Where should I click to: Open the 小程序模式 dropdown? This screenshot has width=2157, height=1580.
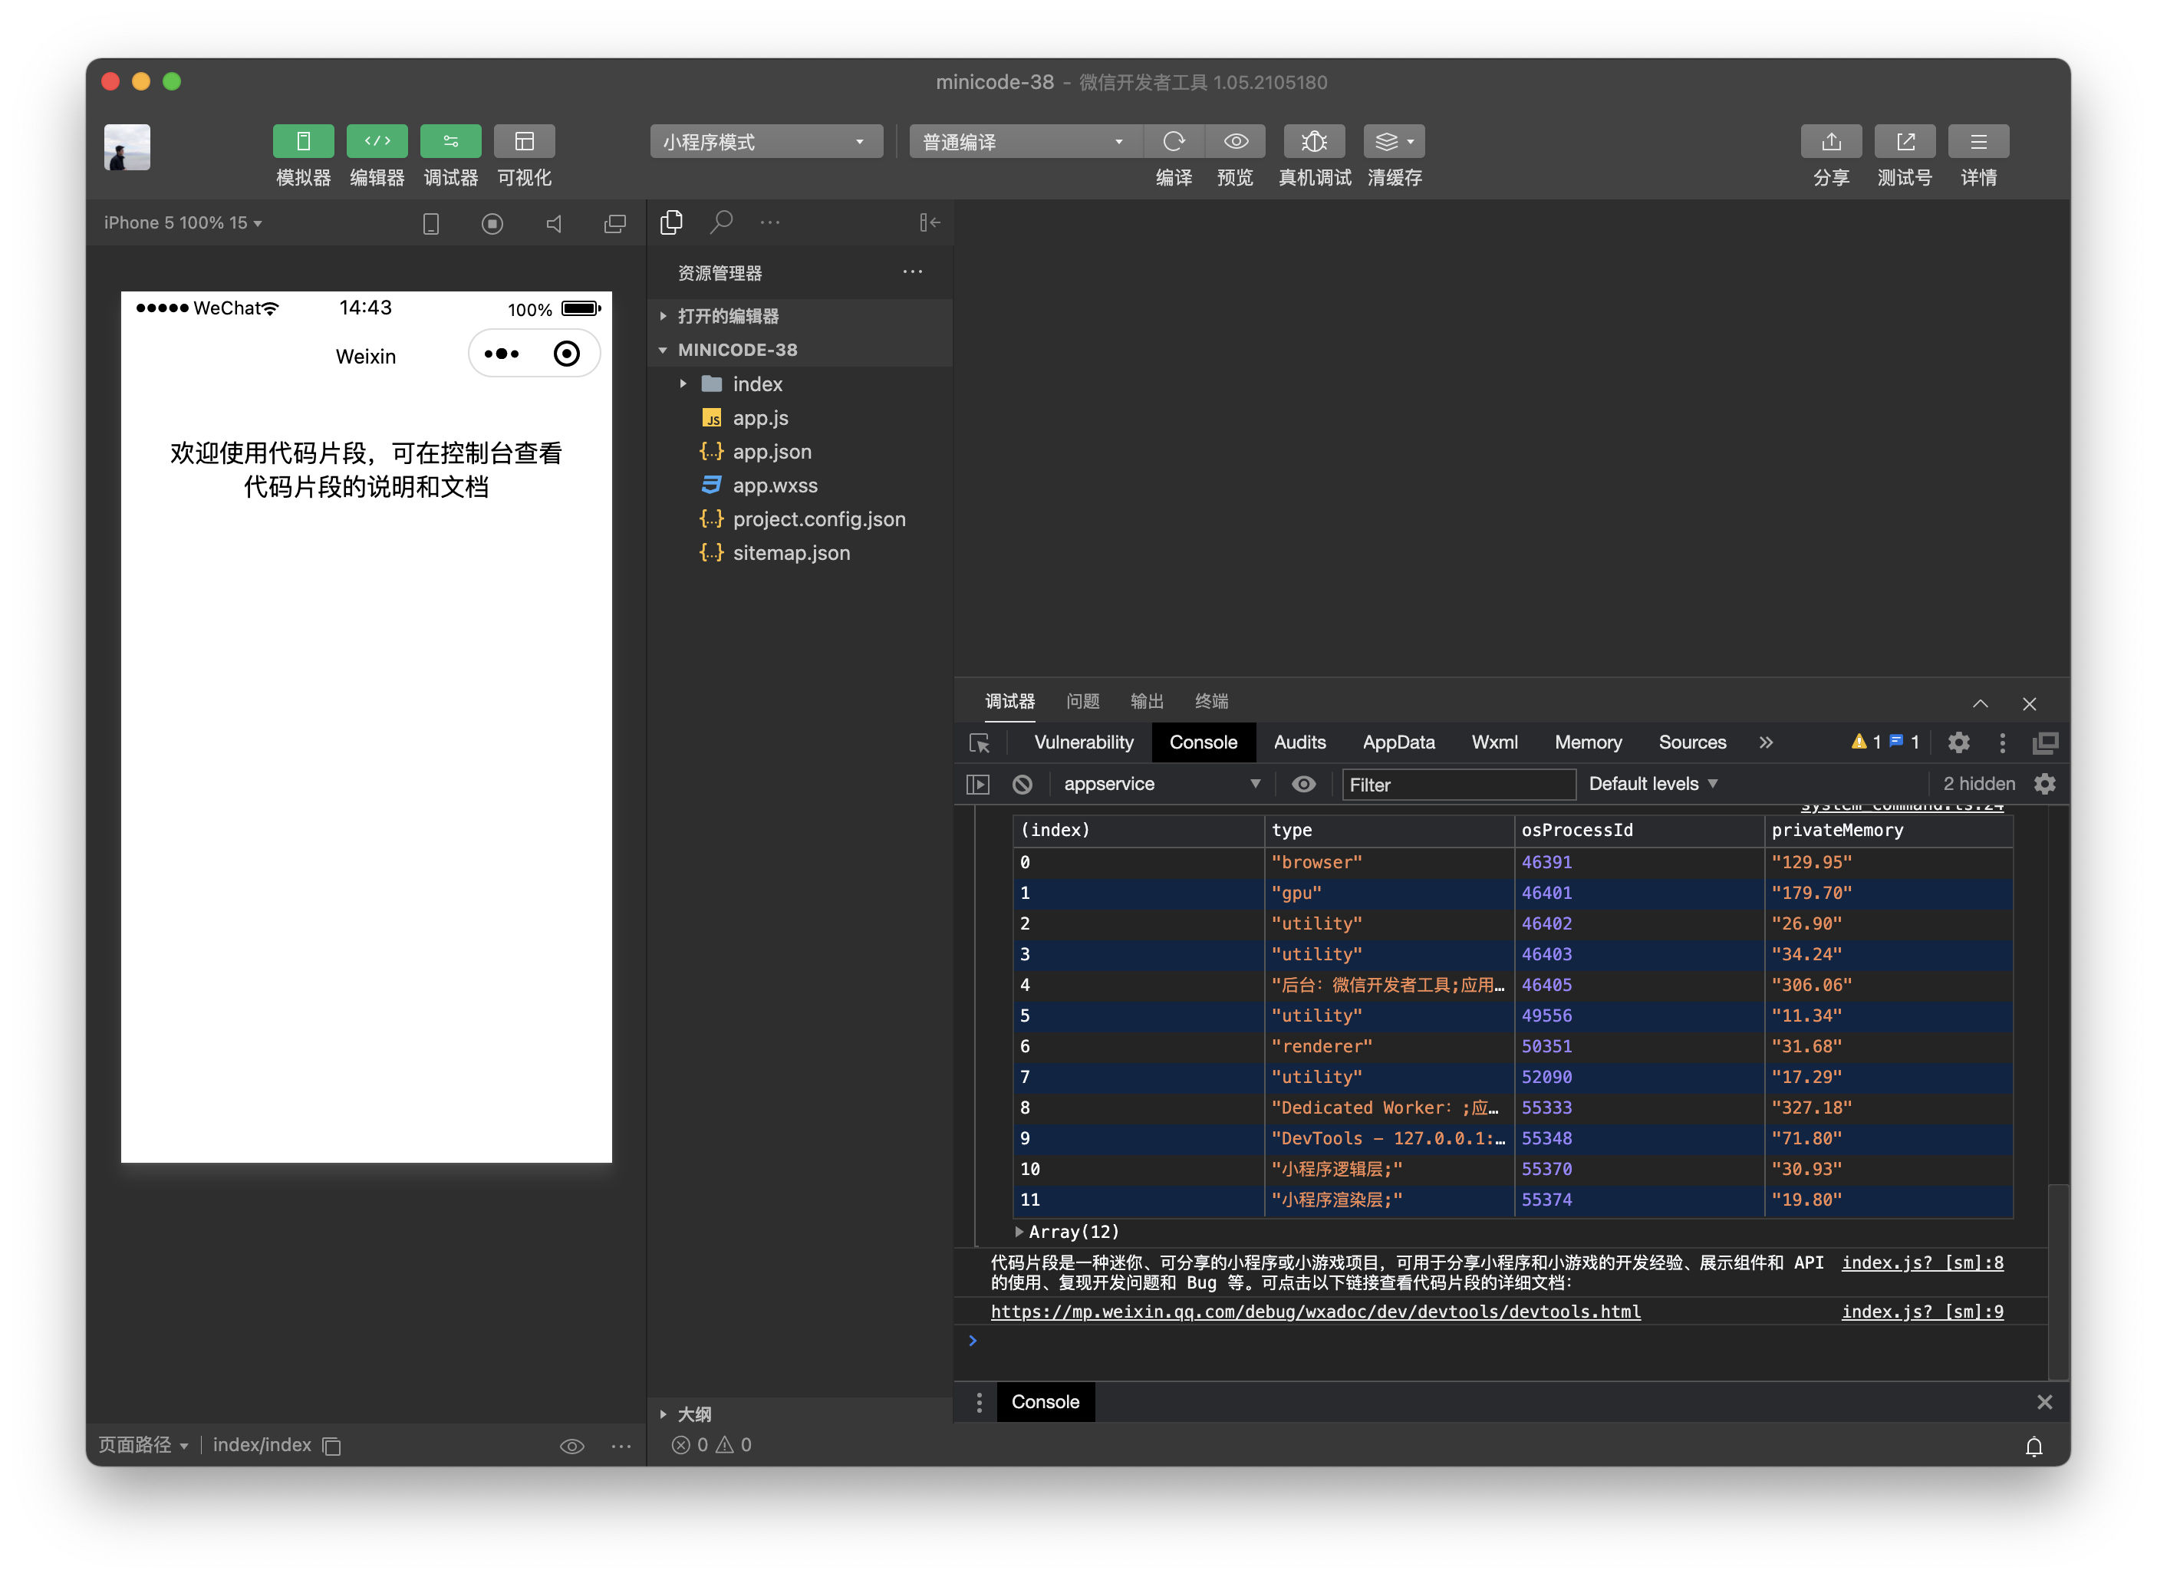766,142
